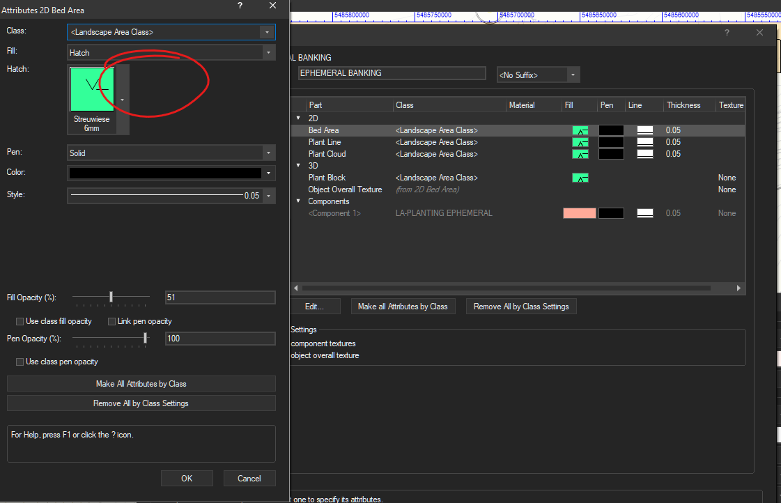Click Remove All by Class Settings in Attributes dialog
The height and width of the screenshot is (503, 781).
click(141, 403)
